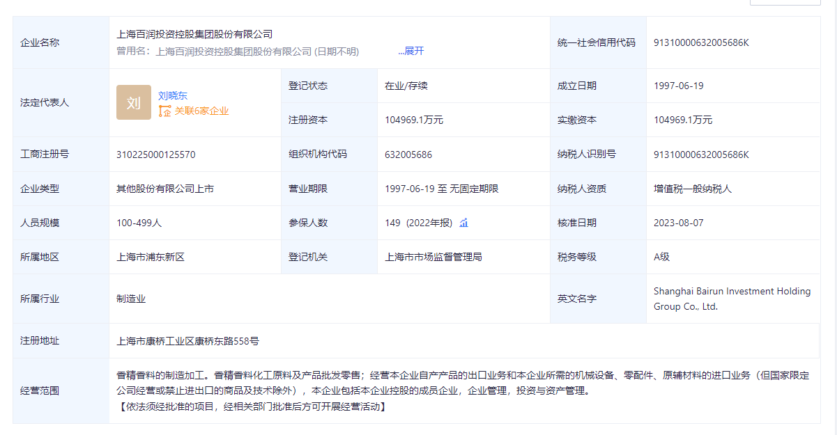Click the 核准日期 label cell
Viewport: 837px width, 435px height.
pyautogui.click(x=598, y=223)
